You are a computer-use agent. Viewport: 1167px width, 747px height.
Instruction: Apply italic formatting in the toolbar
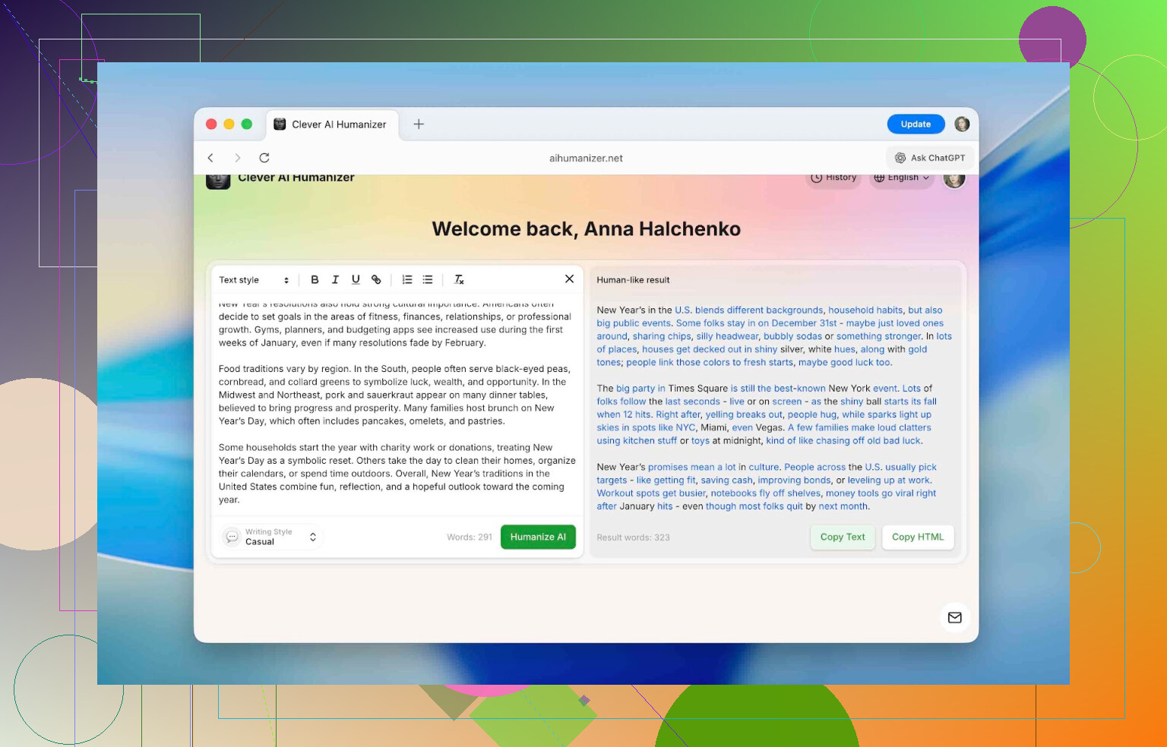coord(335,279)
